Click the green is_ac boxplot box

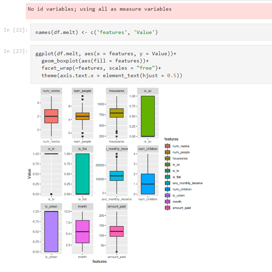(148, 116)
